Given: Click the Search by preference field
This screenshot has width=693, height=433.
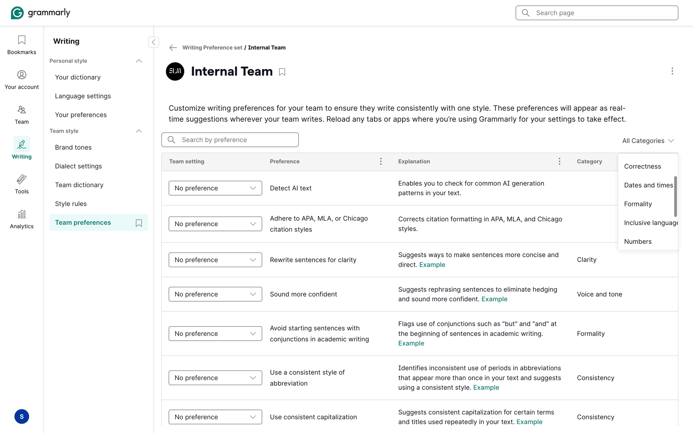Looking at the screenshot, I should [x=230, y=140].
